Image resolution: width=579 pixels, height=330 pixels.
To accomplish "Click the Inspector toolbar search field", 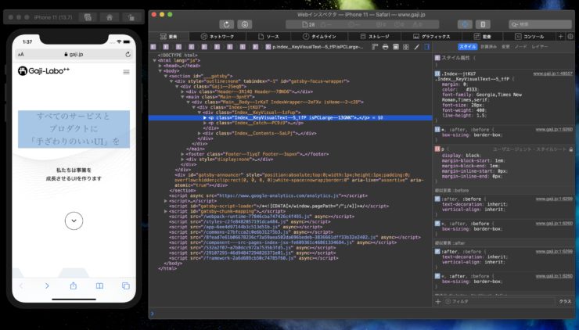I will 540,24.
